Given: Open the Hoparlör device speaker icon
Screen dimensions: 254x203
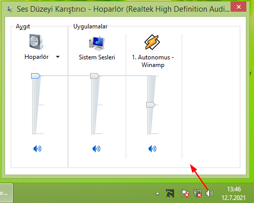Looking at the screenshot, I should [37, 42].
